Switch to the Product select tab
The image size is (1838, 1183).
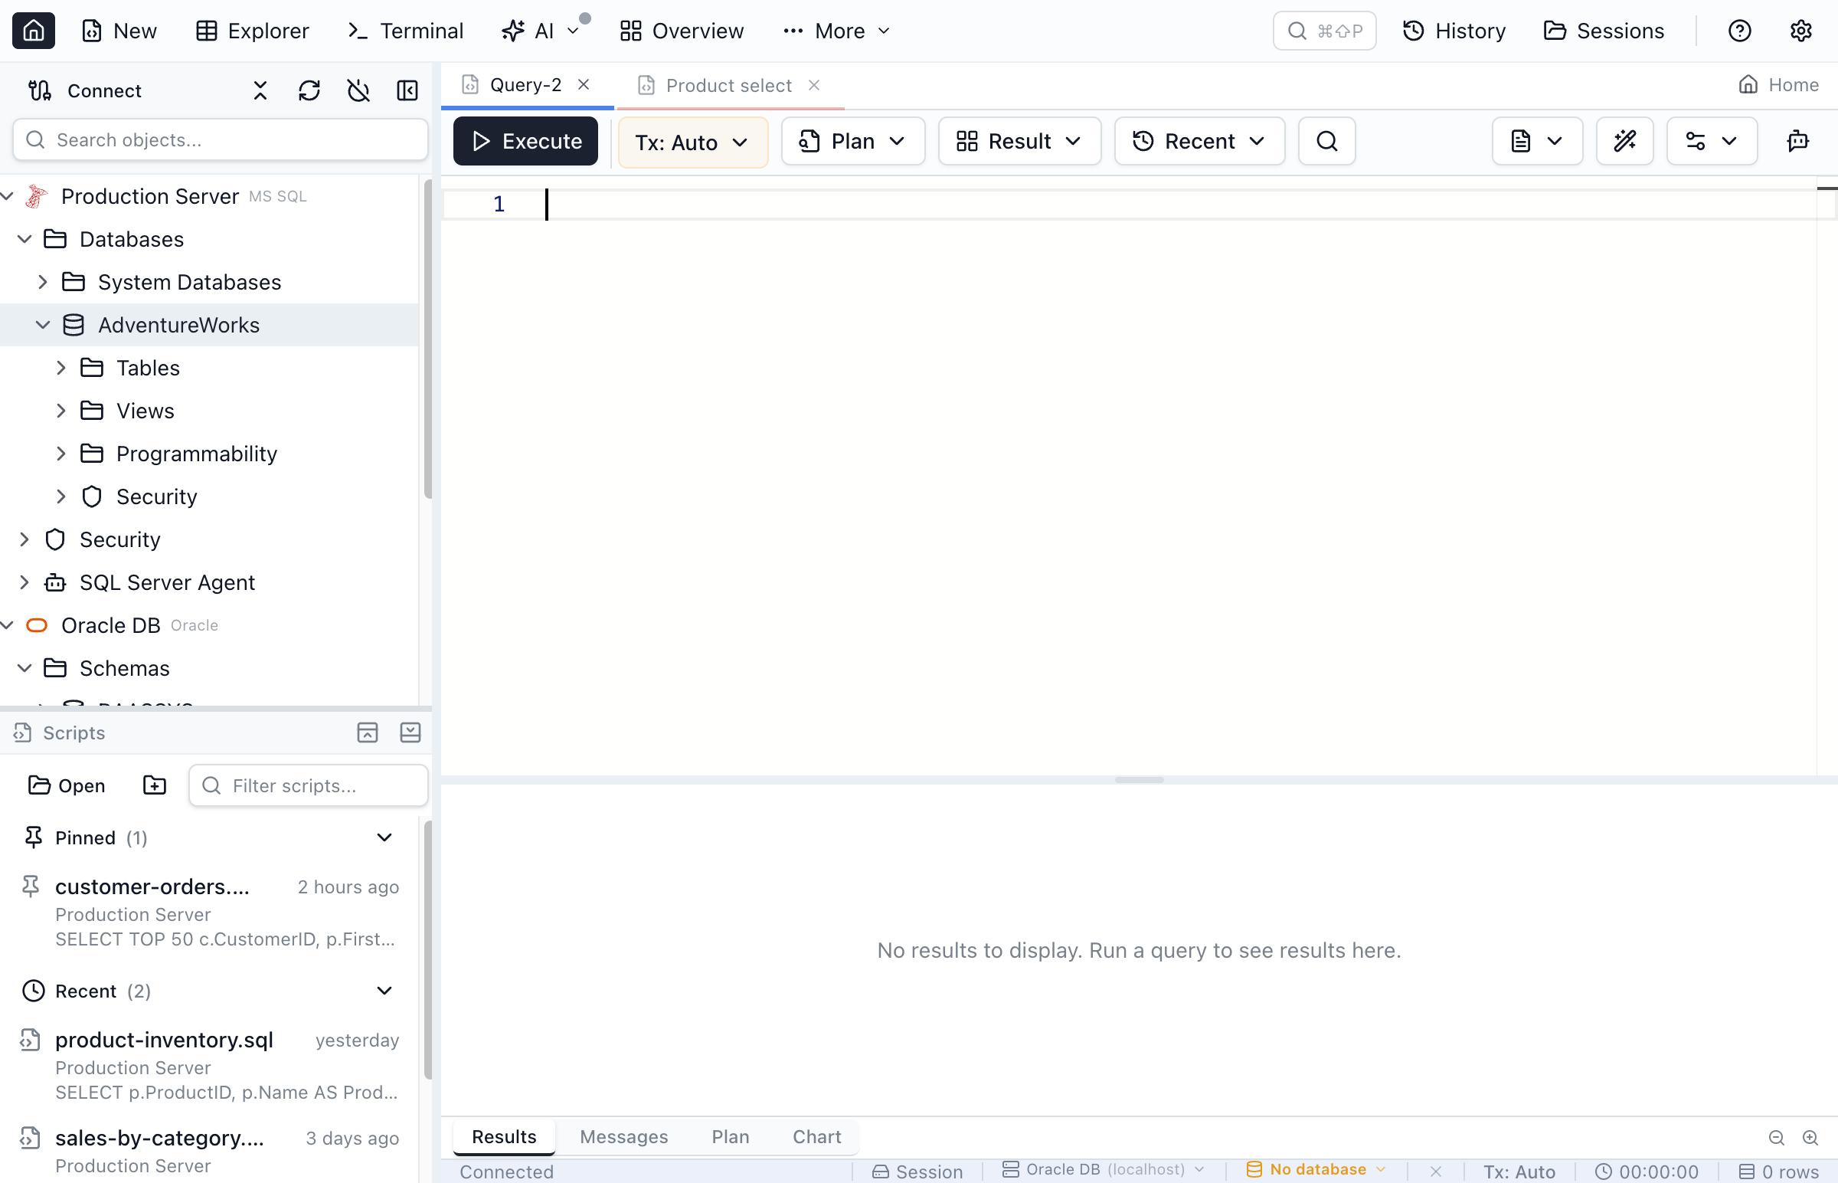click(728, 85)
